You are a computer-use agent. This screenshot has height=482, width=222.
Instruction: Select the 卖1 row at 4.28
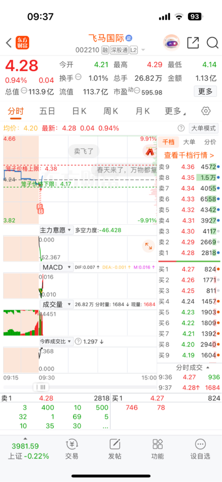click(189, 253)
